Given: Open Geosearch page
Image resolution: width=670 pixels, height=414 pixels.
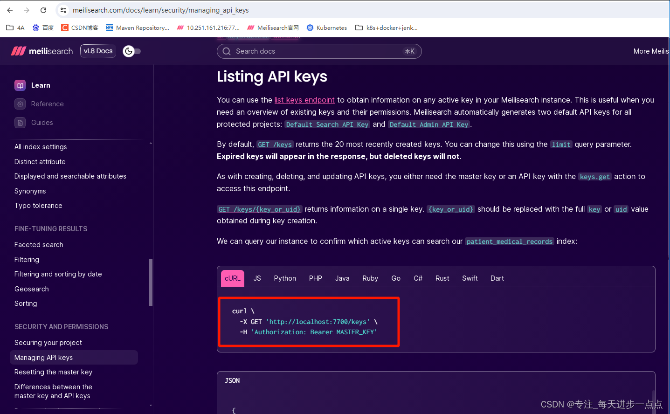Looking at the screenshot, I should [x=32, y=289].
